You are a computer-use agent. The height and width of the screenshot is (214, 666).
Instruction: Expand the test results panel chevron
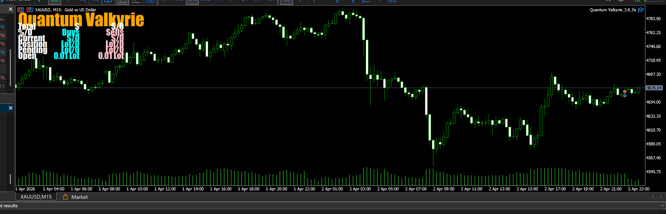(663, 206)
